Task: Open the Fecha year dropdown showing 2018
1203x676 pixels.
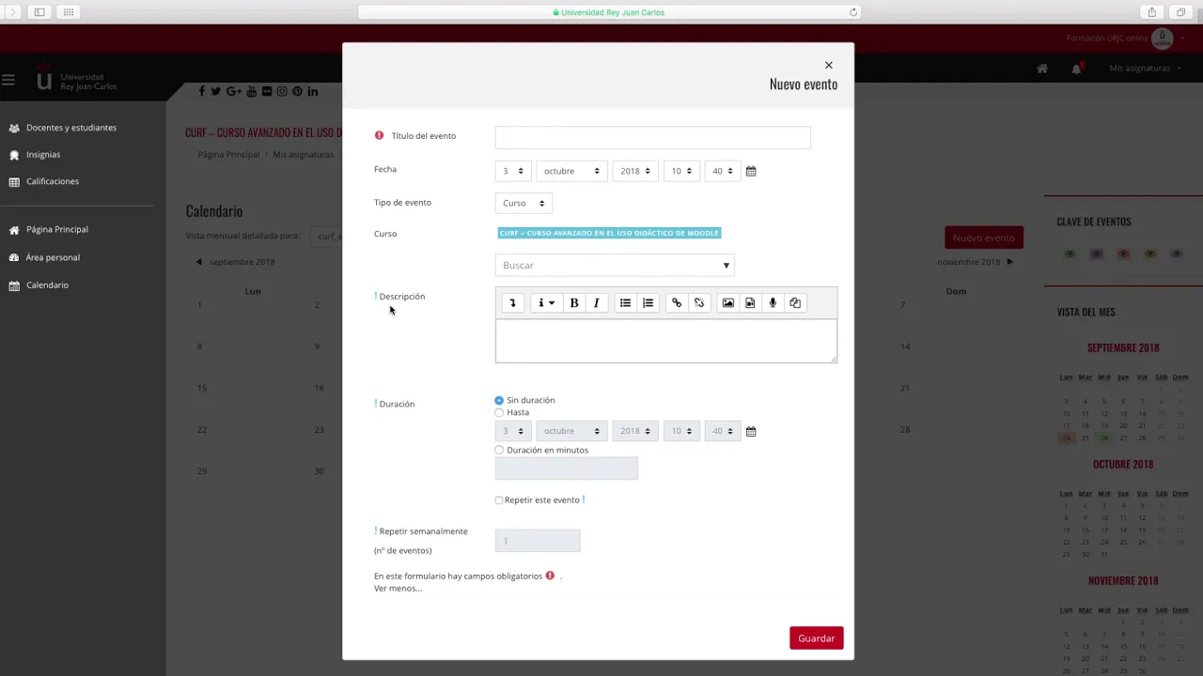Action: click(635, 171)
